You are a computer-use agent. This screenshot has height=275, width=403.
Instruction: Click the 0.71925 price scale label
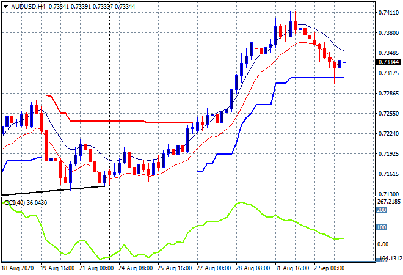[388, 154]
